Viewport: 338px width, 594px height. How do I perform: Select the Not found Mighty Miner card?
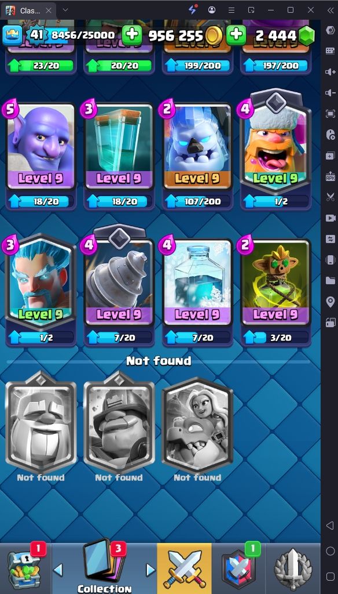tap(119, 422)
